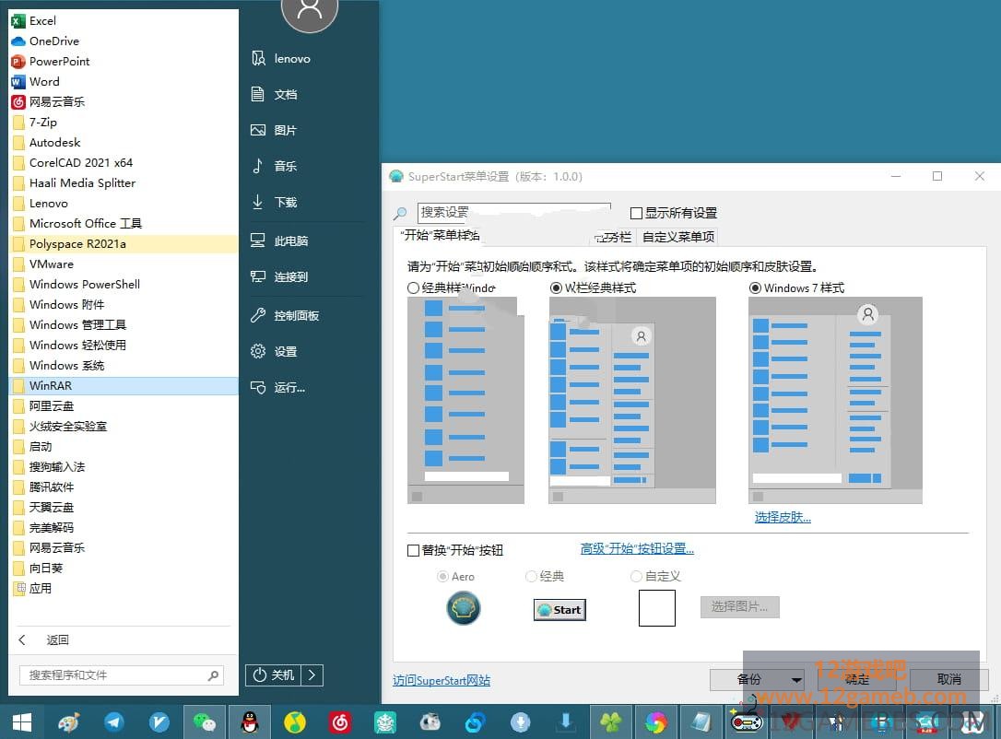Open 文档 in the start menu

point(275,95)
